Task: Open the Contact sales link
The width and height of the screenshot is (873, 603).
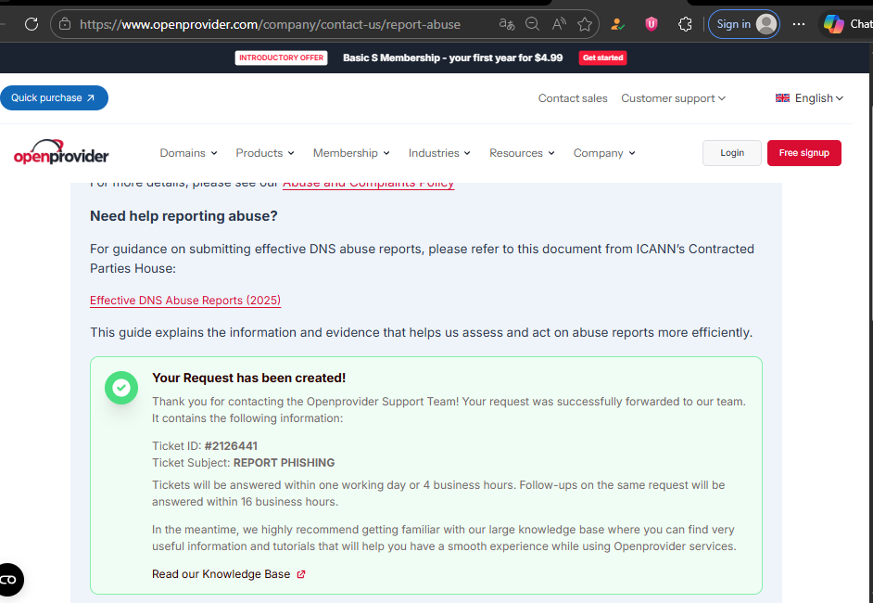Action: tap(573, 98)
